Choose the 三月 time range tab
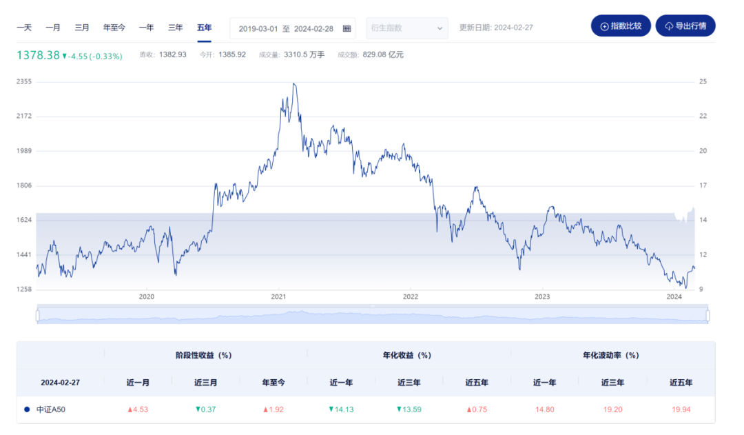Viewport: 744px width, 435px height. 82,28
